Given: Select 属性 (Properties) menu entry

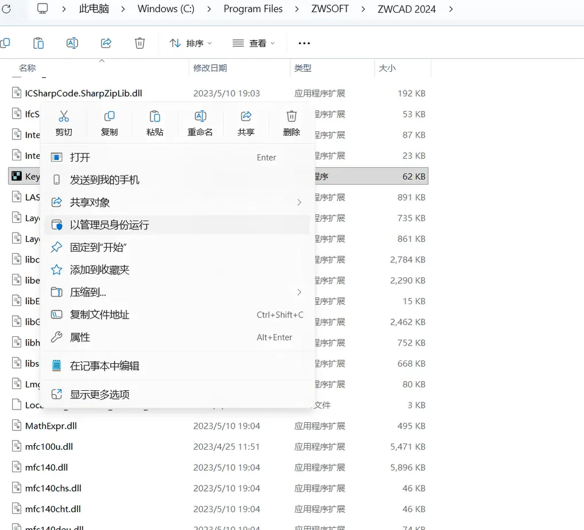Looking at the screenshot, I should [x=177, y=337].
